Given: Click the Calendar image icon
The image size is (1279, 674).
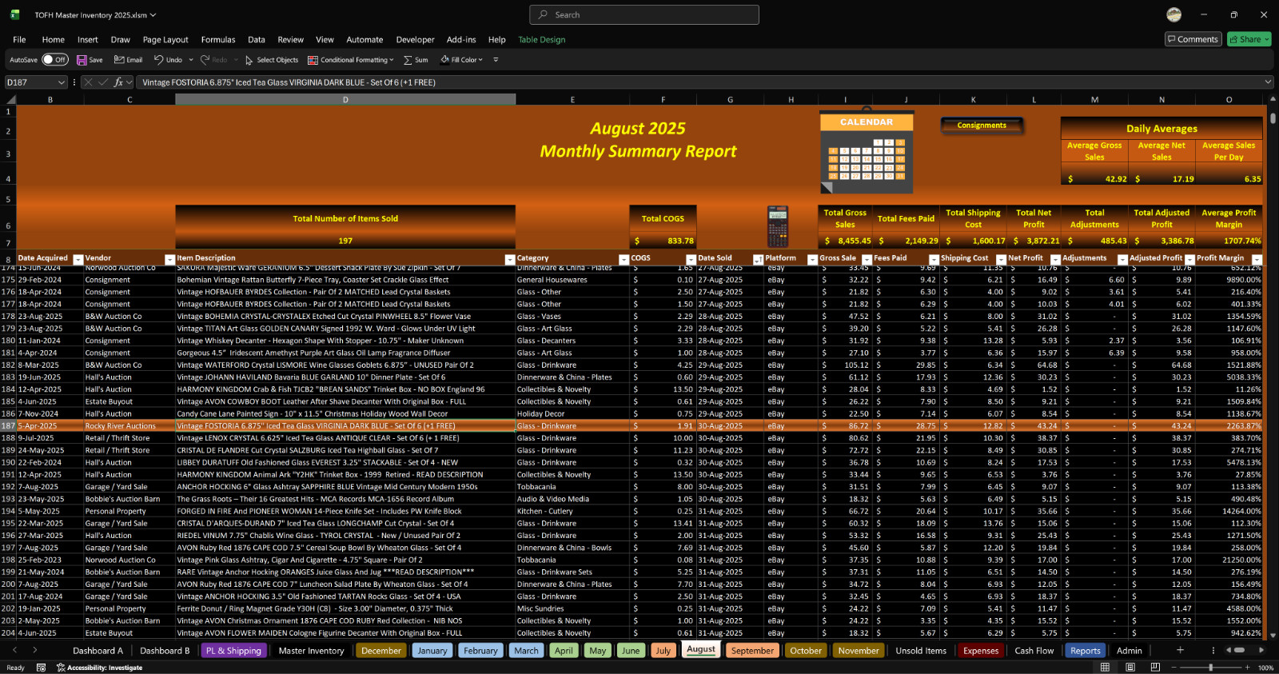Looking at the screenshot, I should click(866, 151).
